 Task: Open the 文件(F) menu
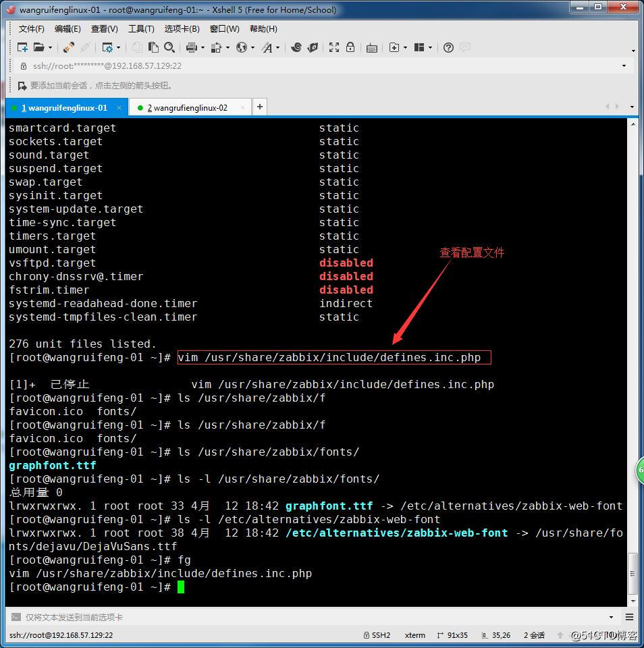(x=32, y=29)
